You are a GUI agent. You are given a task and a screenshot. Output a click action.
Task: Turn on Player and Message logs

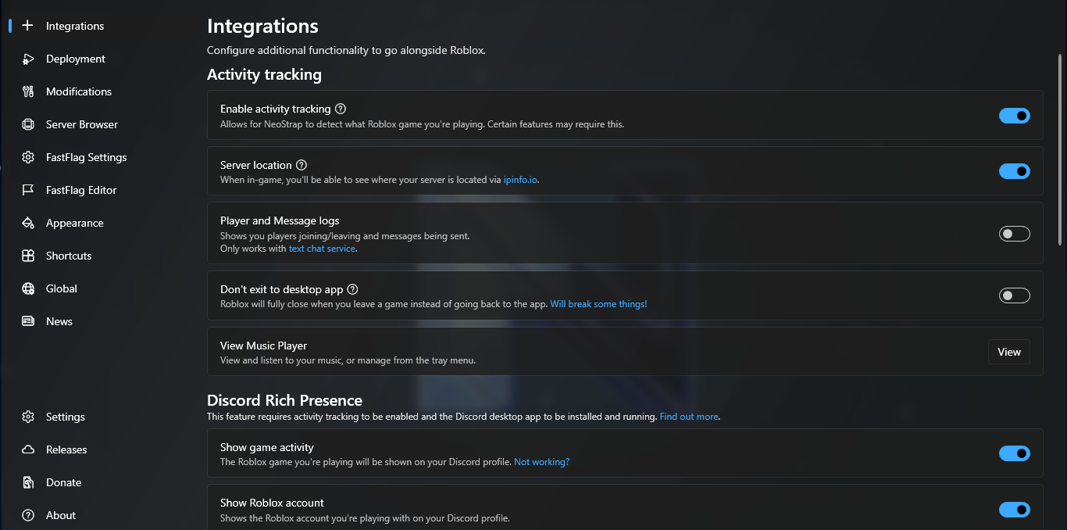click(1014, 234)
